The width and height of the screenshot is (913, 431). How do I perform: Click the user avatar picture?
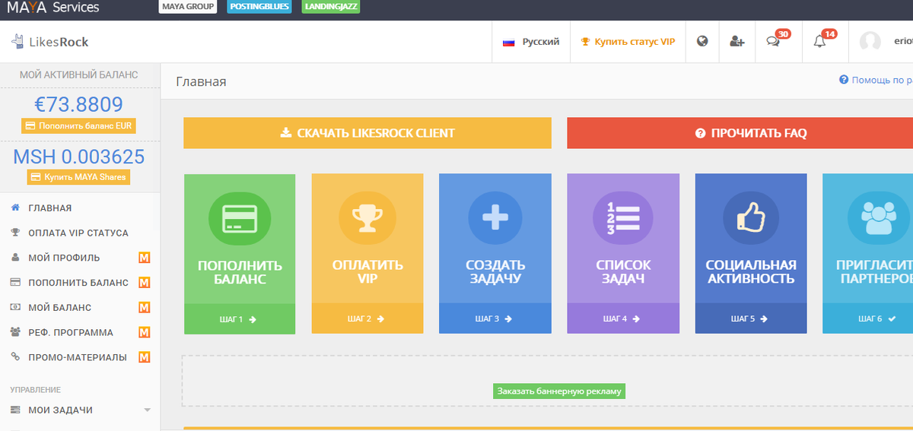pyautogui.click(x=870, y=42)
